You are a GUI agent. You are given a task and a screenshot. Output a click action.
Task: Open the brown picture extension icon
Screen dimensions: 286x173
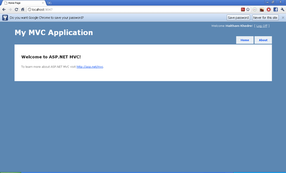coord(262,9)
